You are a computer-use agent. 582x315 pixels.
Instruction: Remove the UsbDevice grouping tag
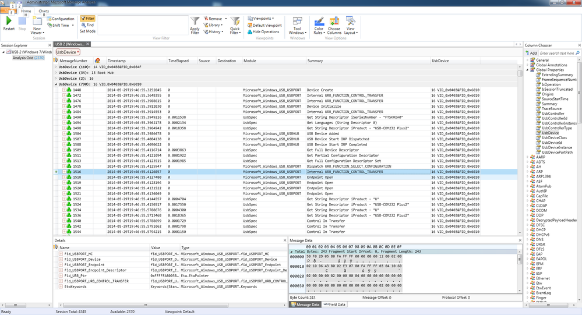(78, 52)
